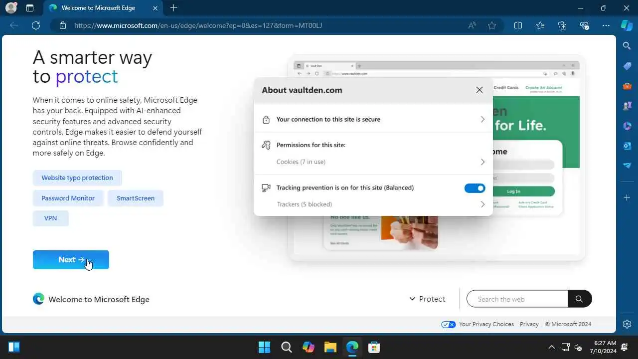Open Microsoft Store from taskbar
638x359 pixels.
pos(374,347)
